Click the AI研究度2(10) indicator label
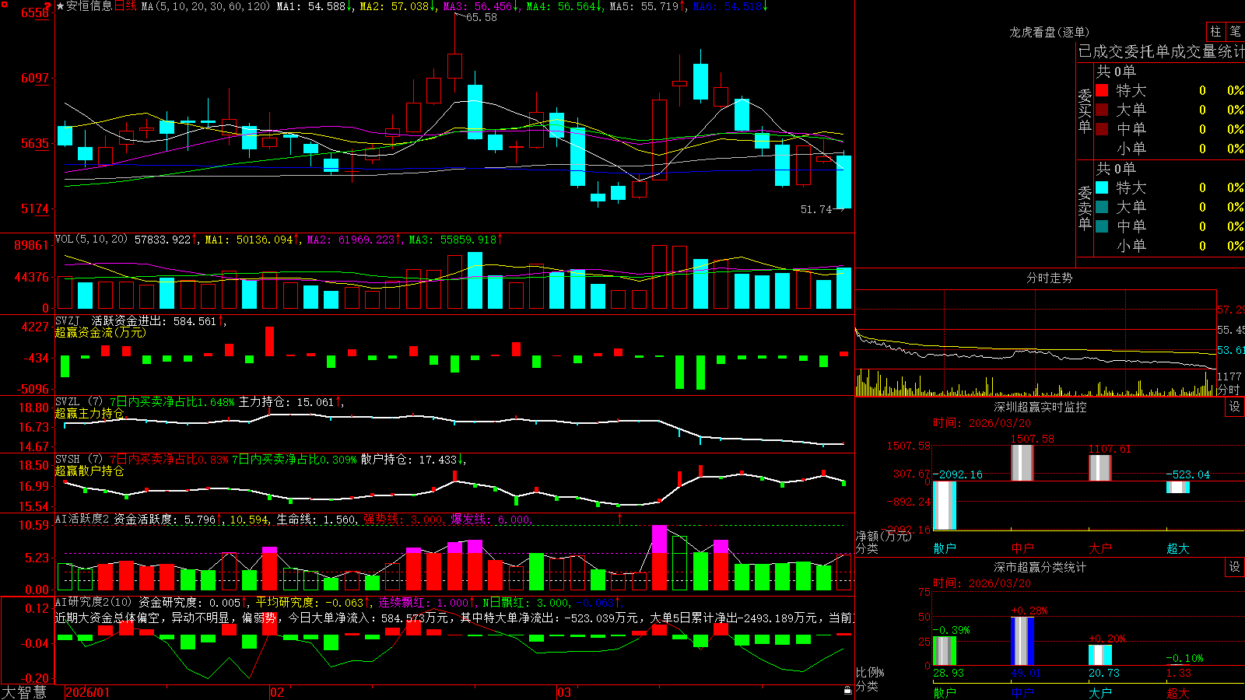1245x700 pixels. 93,602
